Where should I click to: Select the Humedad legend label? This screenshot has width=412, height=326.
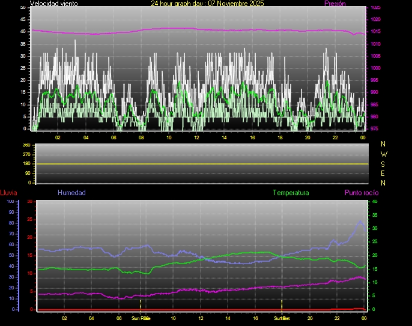coord(71,193)
